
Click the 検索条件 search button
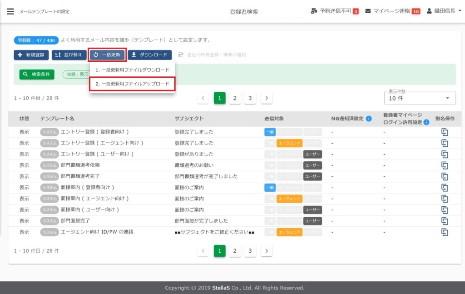[x=37, y=74]
